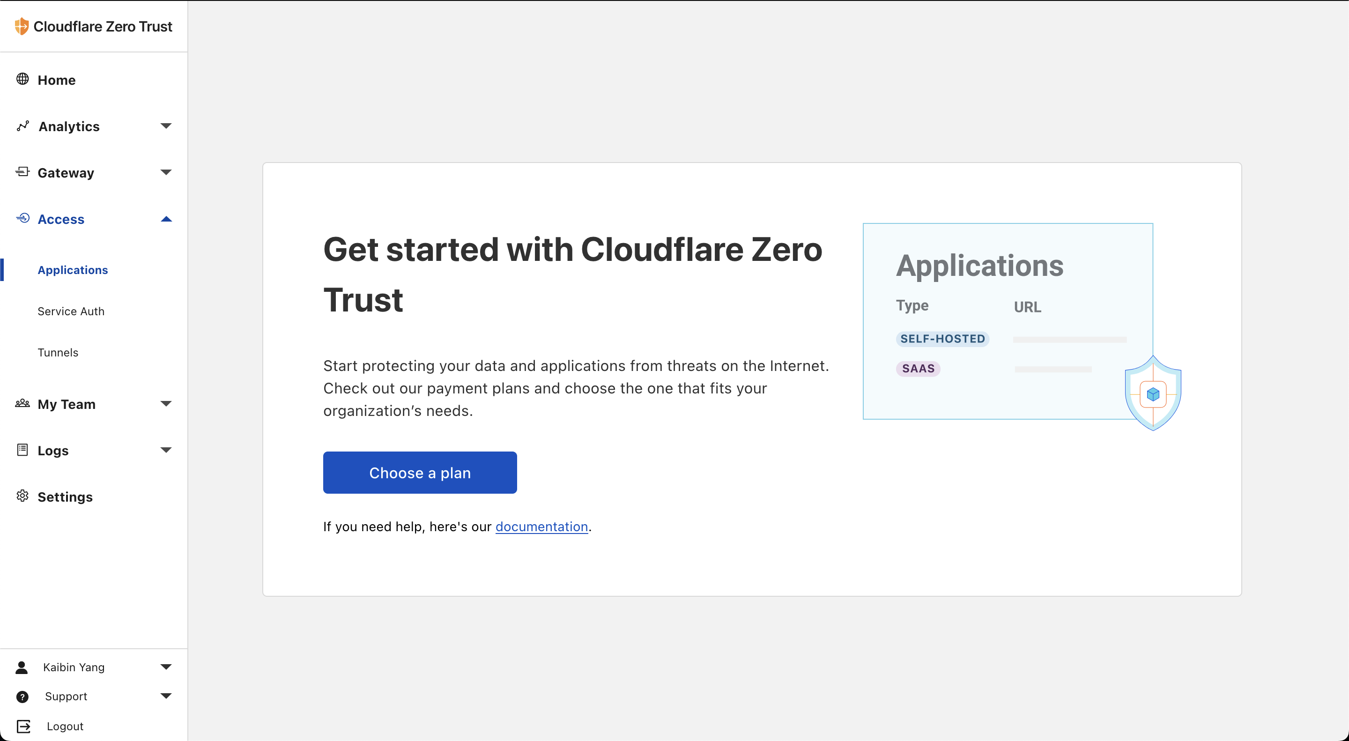This screenshot has height=741, width=1349.
Task: Open the documentation link
Action: pyautogui.click(x=541, y=526)
